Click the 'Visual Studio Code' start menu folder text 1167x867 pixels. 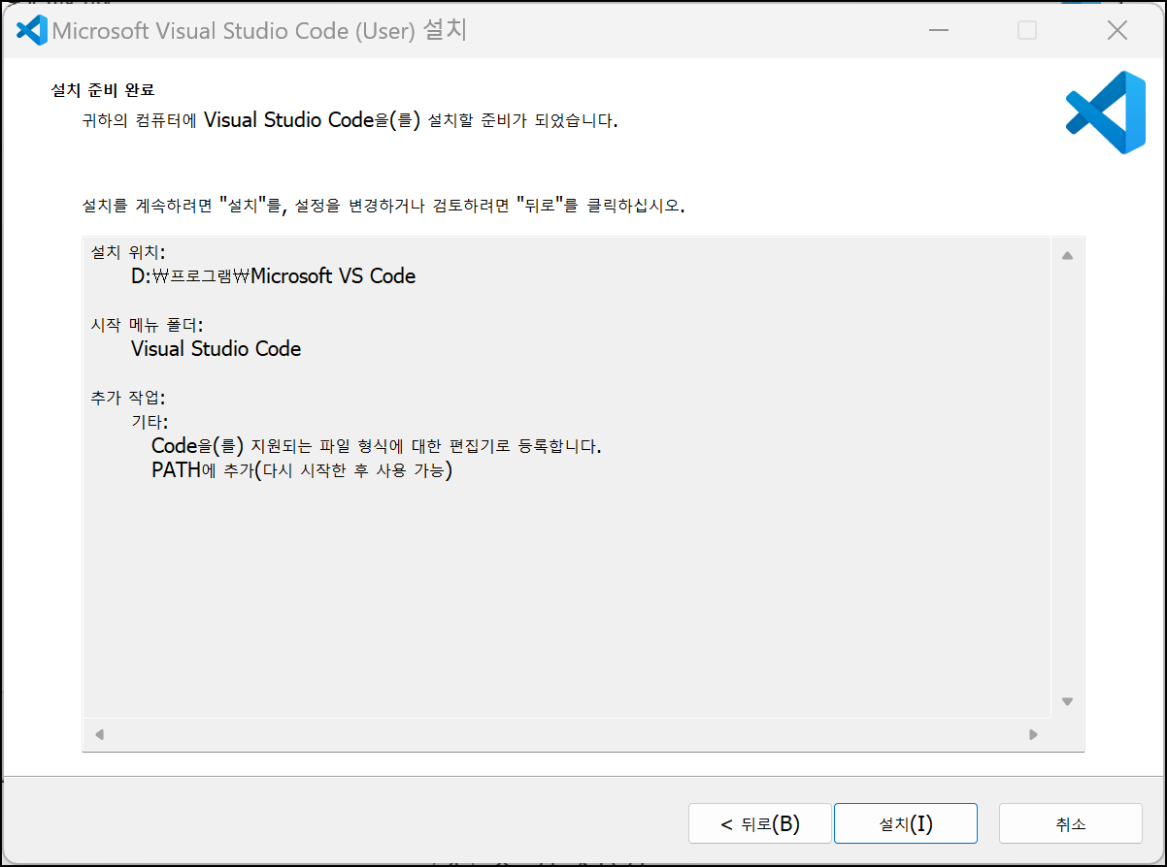(x=216, y=349)
